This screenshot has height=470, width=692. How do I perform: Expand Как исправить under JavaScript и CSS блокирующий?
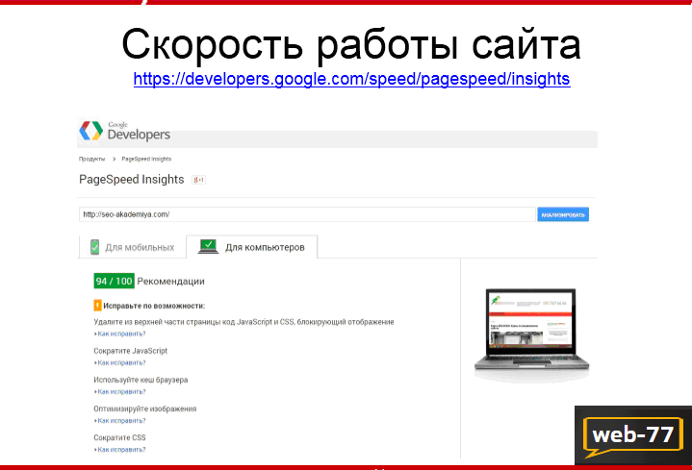click(120, 334)
